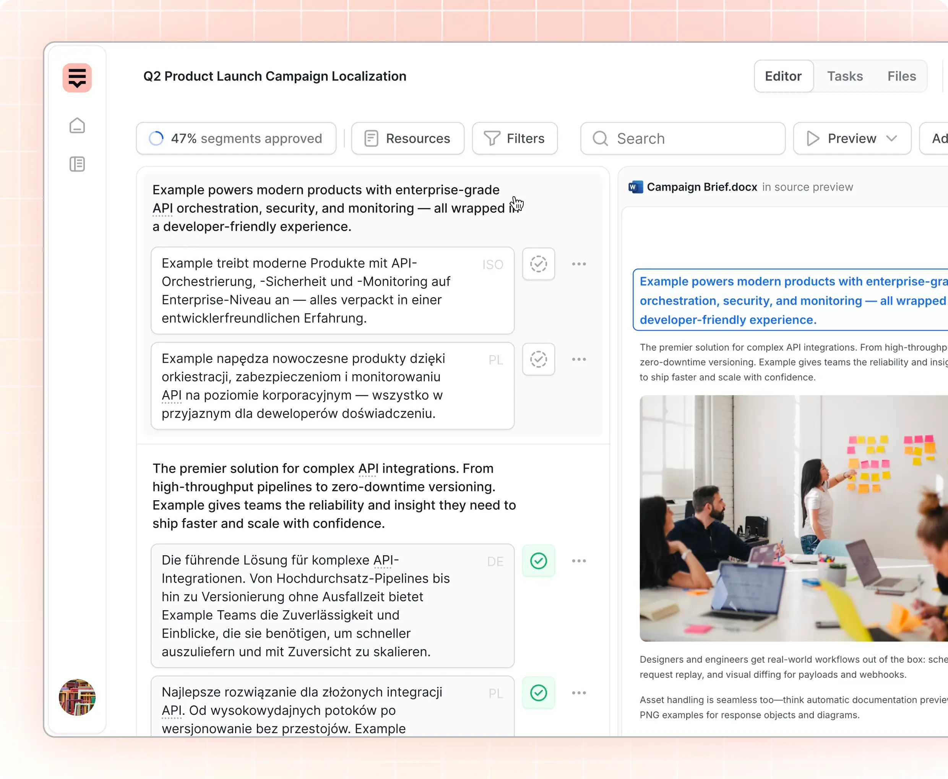Click 'in source preview' label
Image resolution: width=948 pixels, height=779 pixels.
point(807,187)
